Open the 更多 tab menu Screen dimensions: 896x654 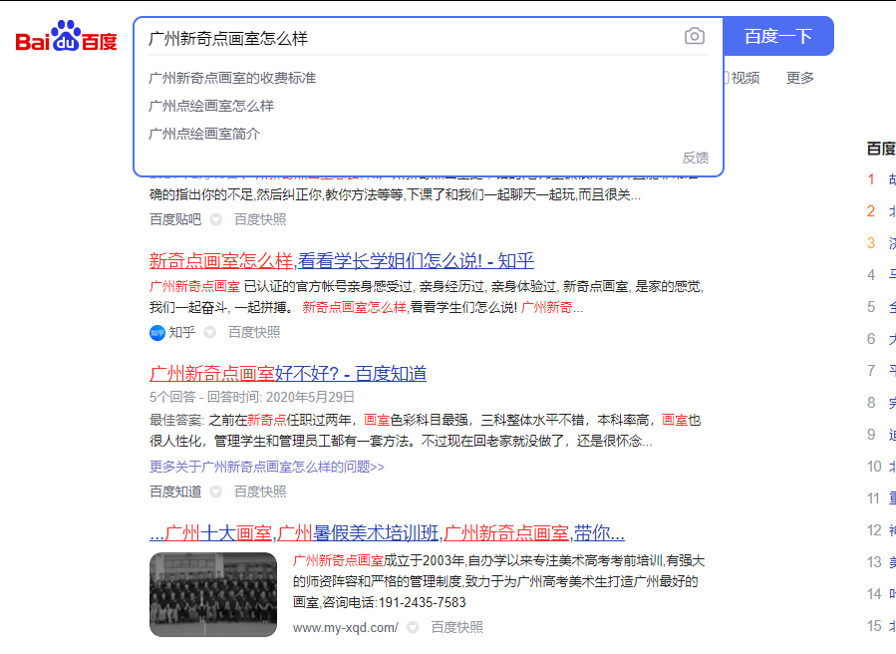[800, 78]
